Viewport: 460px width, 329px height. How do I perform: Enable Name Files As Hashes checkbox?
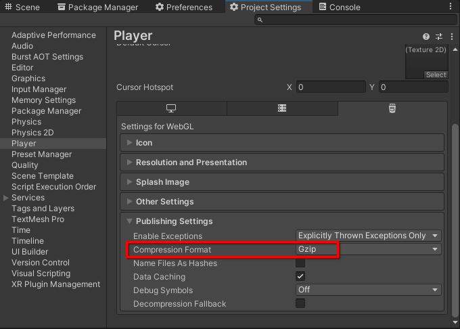tap(300, 263)
